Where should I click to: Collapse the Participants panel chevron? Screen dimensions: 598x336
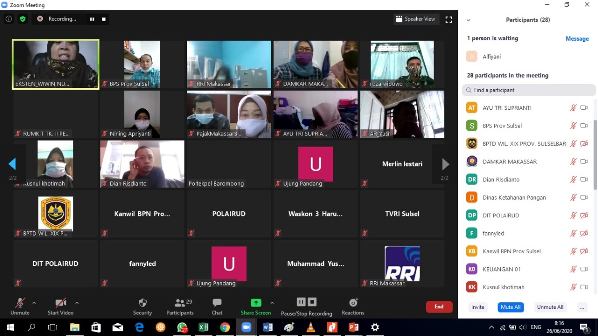click(x=468, y=20)
